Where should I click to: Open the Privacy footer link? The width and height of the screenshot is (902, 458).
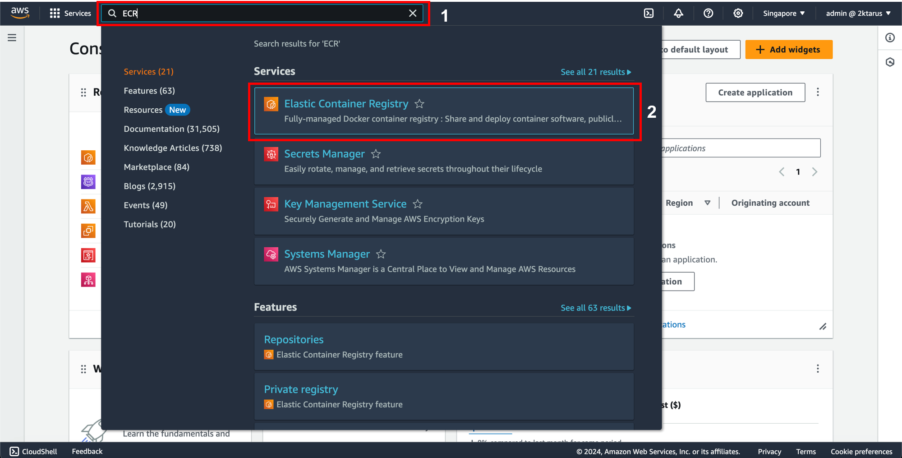(769, 452)
